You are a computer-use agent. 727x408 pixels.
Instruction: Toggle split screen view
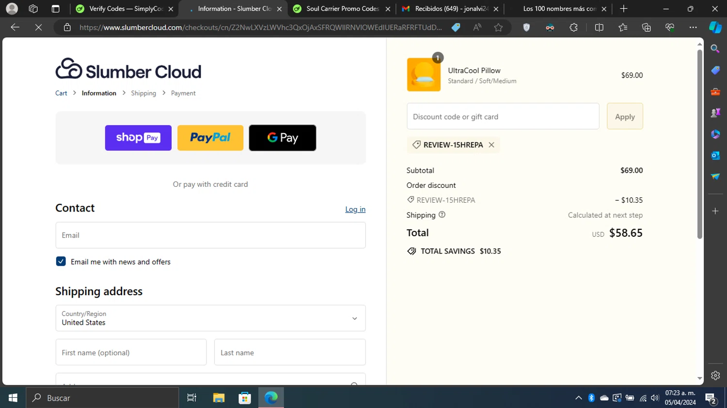[599, 28]
